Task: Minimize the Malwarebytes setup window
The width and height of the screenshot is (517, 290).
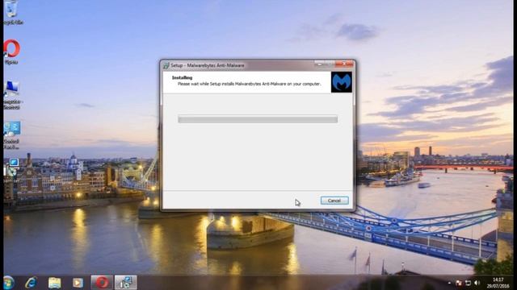Action: click(x=319, y=64)
